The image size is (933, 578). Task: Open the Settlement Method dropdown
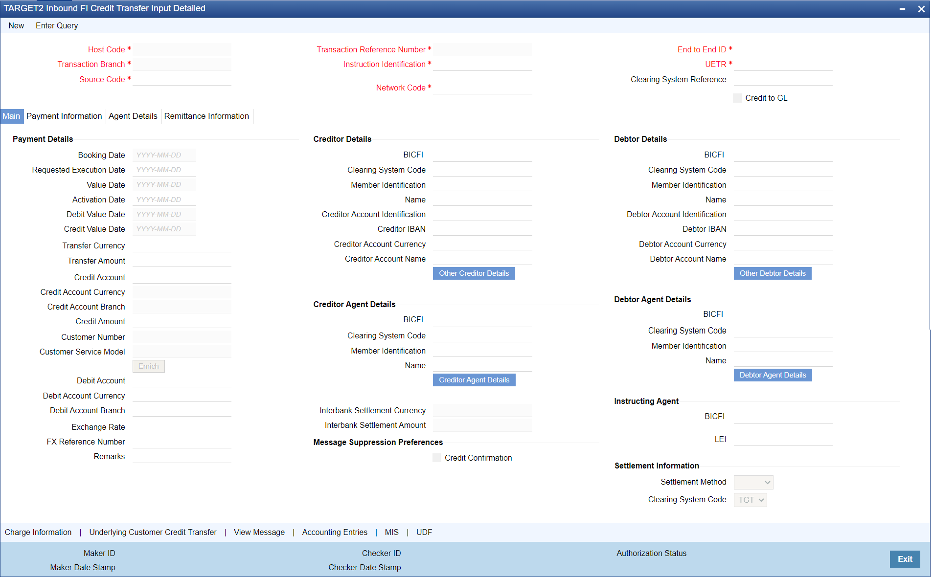(x=753, y=482)
